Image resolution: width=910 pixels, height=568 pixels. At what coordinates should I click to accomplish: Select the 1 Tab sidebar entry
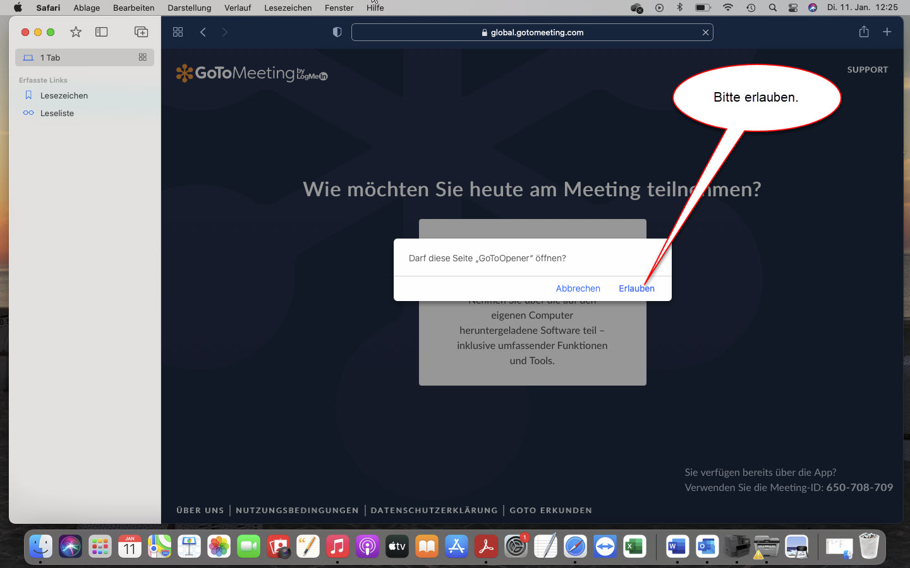[x=85, y=57]
